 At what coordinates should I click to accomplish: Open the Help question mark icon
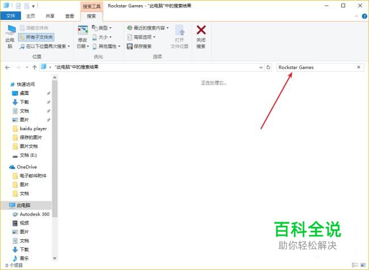point(364,16)
